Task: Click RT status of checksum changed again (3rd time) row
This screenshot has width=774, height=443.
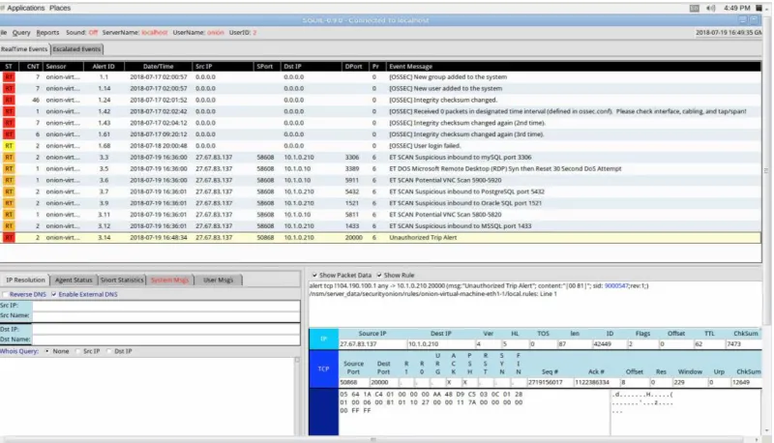Action: point(9,134)
